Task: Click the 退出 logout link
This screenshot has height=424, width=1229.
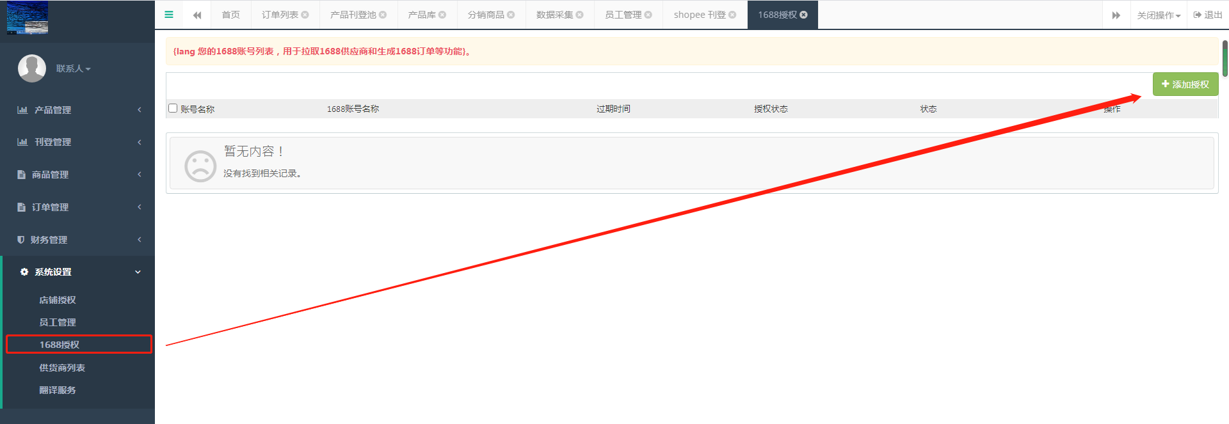Action: (x=1208, y=15)
